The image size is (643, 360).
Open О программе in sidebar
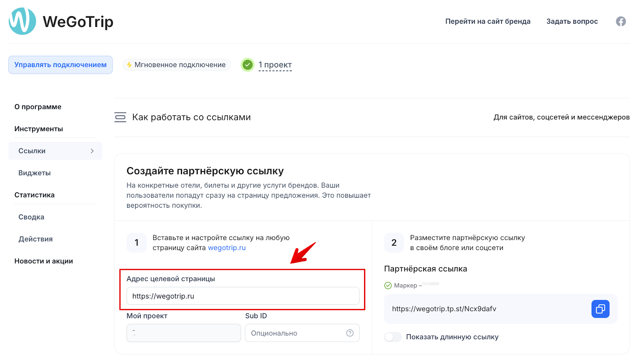click(38, 107)
